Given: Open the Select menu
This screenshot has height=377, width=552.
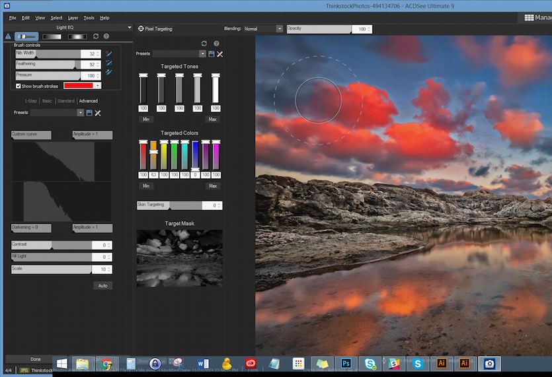Looking at the screenshot, I should (56, 18).
